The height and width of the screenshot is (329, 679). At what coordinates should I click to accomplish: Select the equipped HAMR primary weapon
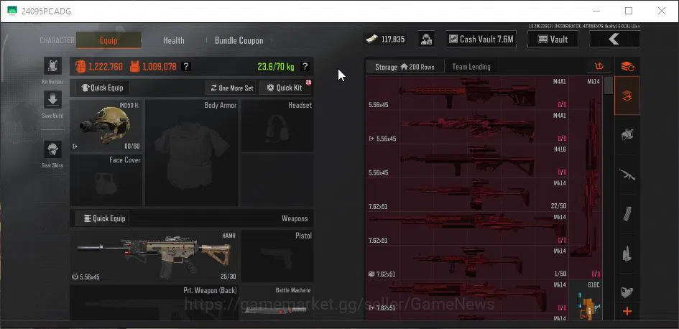tap(154, 256)
